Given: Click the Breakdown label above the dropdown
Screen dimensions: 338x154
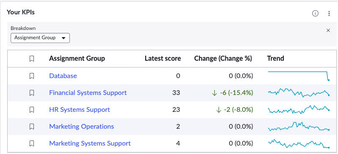Looking at the screenshot, I should pos(23,28).
